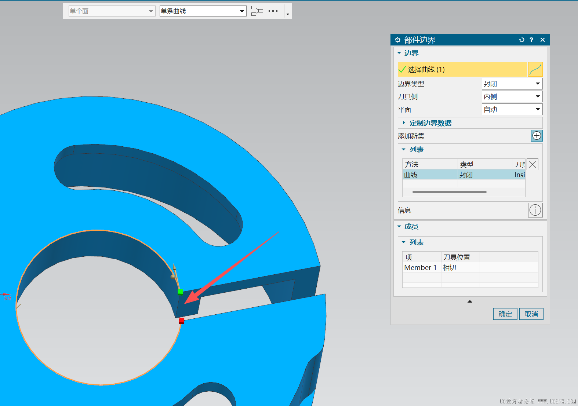
Task: Click the green start point handle on the curve
Action: click(x=180, y=292)
